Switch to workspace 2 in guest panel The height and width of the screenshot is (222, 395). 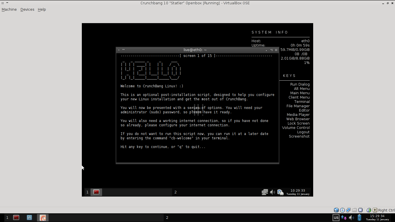coord(176,192)
